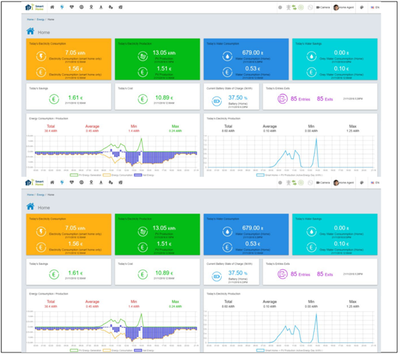This screenshot has width=400, height=354.
Task: Click the euro icon in the lower Today's Cost card
Action: click(x=124, y=274)
